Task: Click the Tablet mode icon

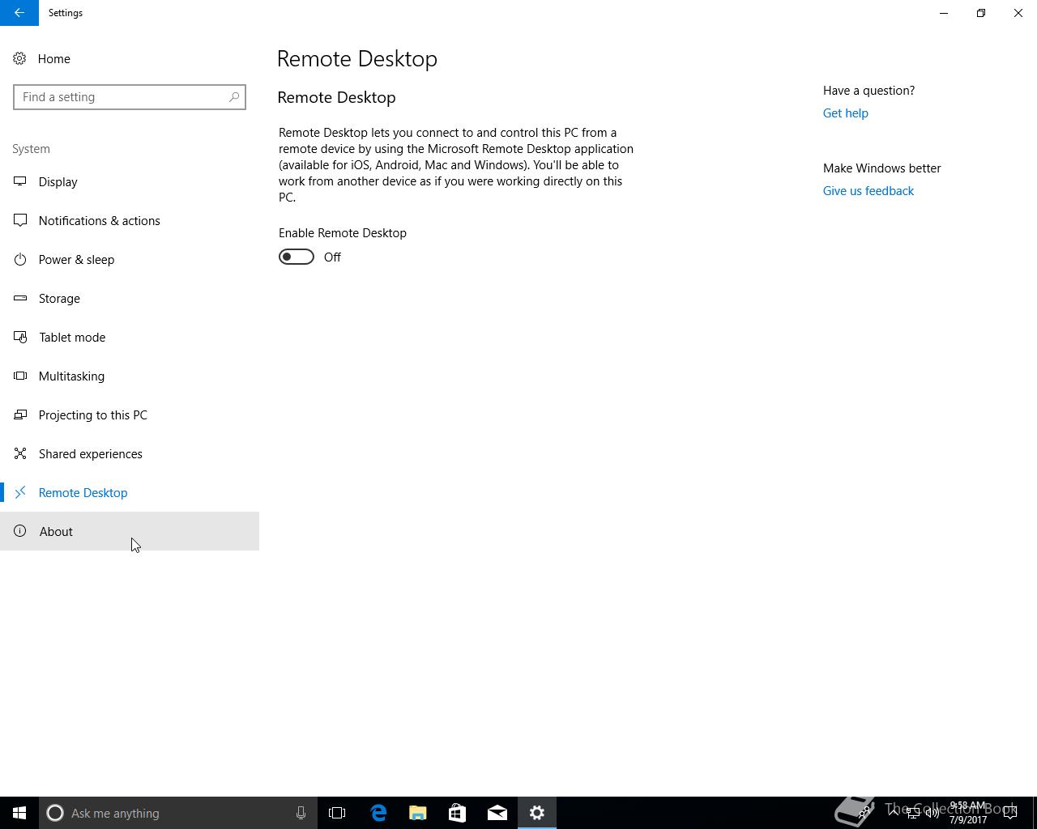Action: pos(20,337)
